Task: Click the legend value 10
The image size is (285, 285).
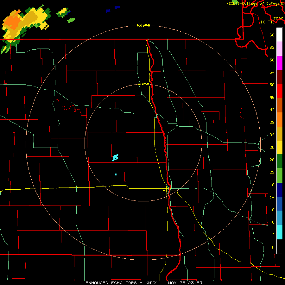Action: click(272, 210)
